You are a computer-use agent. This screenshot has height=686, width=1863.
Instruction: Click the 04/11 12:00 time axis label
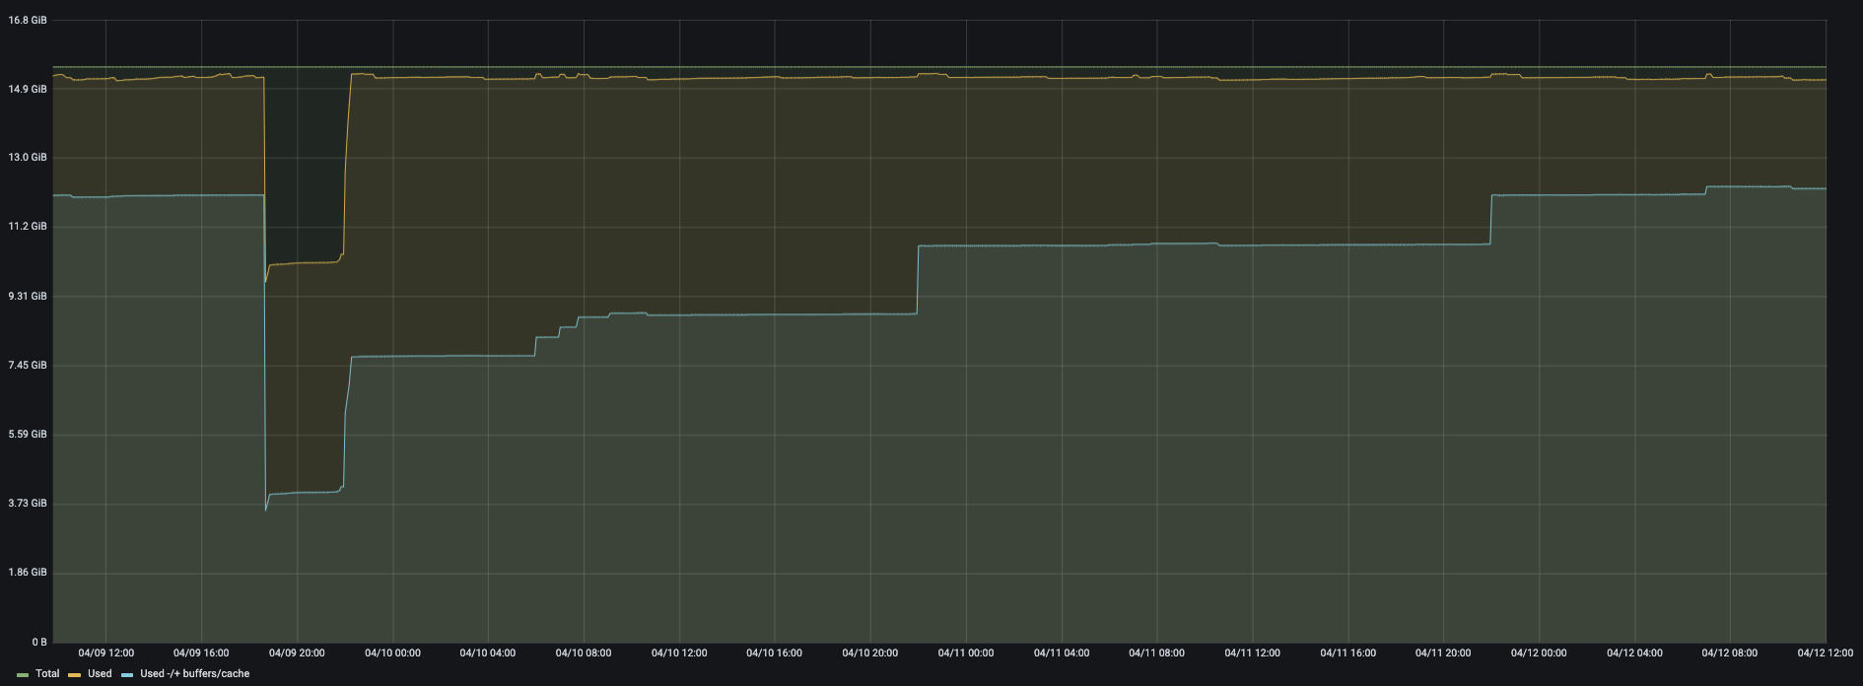(1252, 652)
